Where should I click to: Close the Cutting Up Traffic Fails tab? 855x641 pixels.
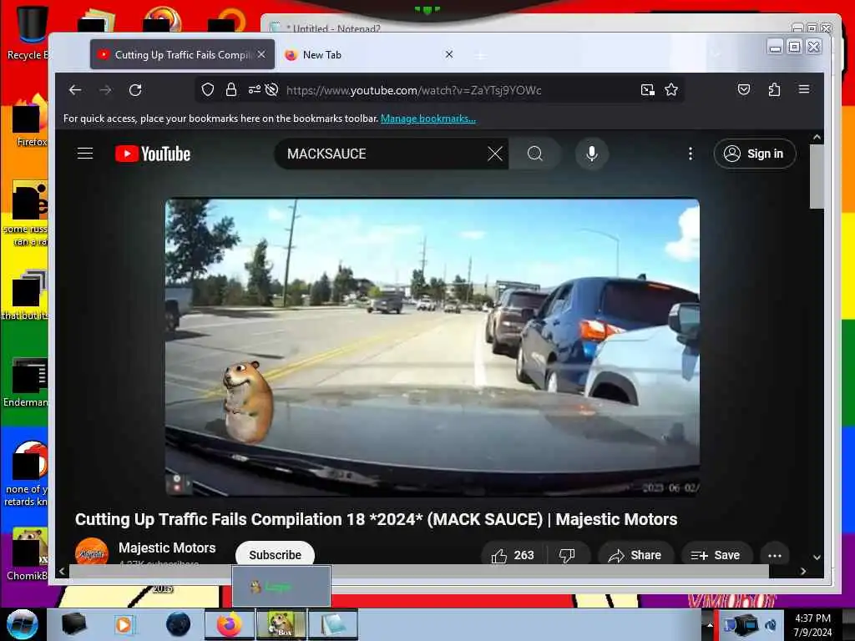pos(261,54)
